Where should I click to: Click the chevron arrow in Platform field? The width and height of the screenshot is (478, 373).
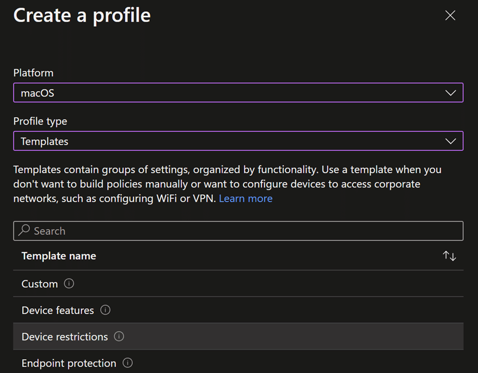451,93
